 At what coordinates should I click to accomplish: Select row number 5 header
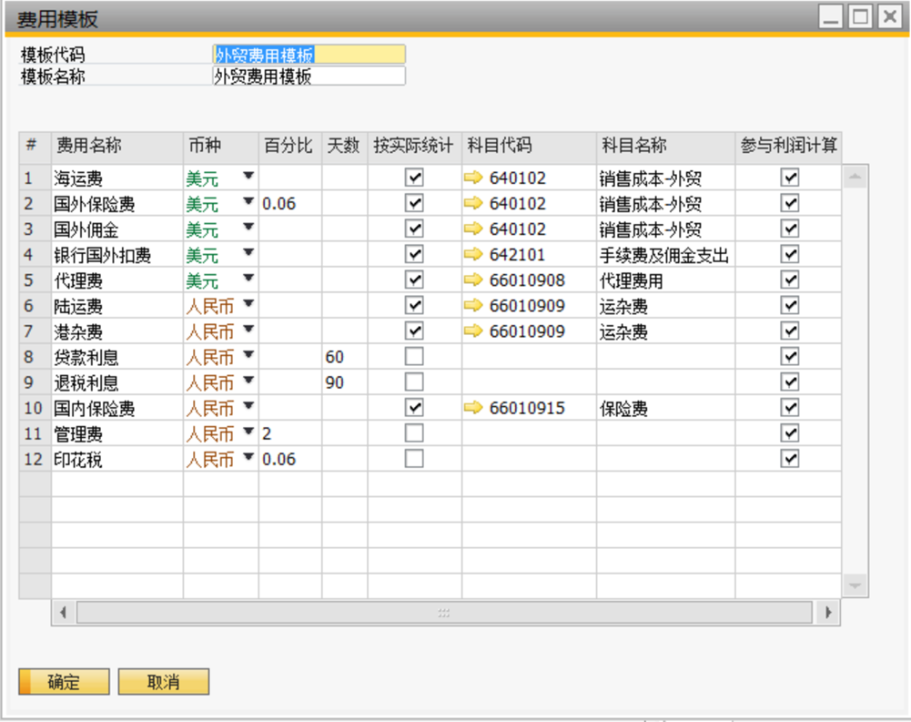[x=35, y=280]
